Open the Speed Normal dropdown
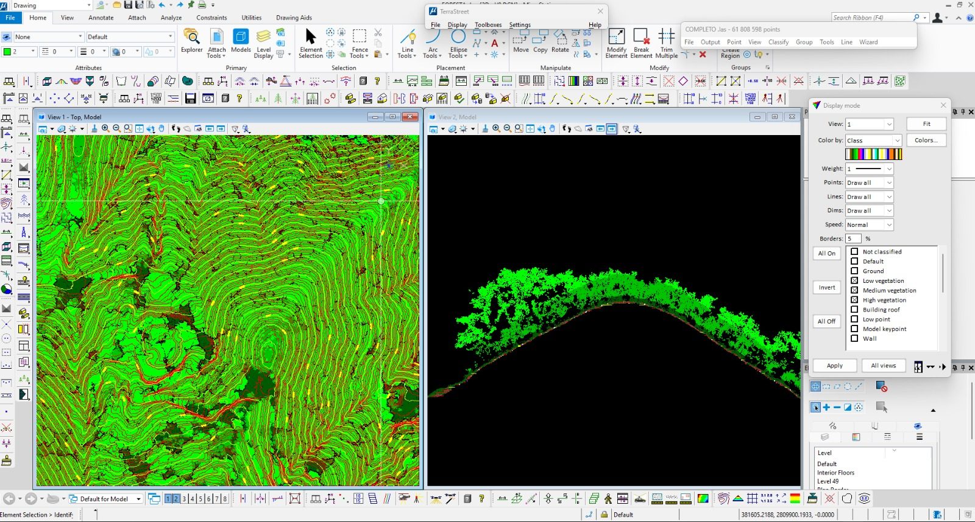The image size is (975, 522). click(x=870, y=224)
